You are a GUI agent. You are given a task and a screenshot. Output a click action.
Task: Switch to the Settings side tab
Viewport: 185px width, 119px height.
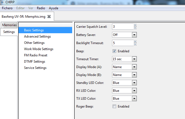[9, 32]
